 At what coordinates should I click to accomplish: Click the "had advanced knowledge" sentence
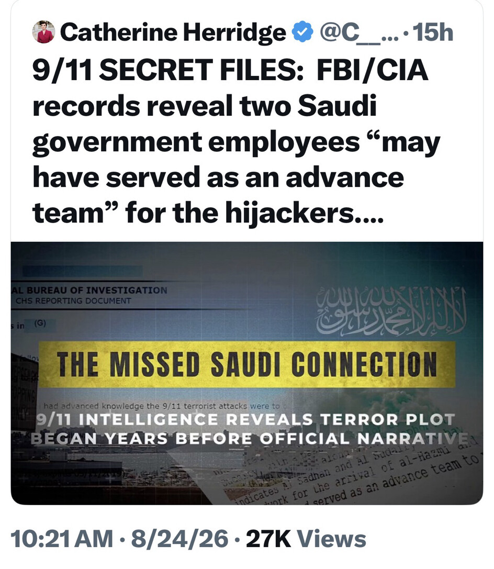(162, 406)
